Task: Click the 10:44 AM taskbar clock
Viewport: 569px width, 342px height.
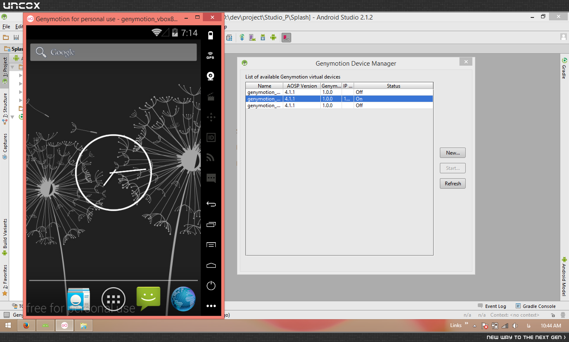Action: (551, 326)
